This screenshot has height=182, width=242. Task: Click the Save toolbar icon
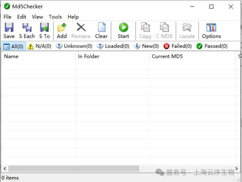coord(9,28)
